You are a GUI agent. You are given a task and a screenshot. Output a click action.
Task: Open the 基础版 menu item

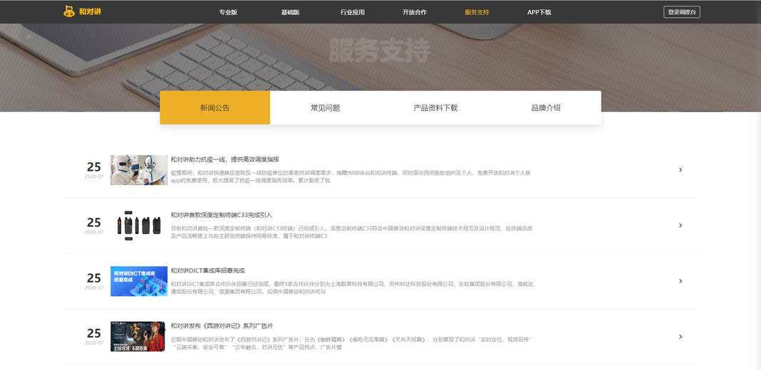point(290,12)
